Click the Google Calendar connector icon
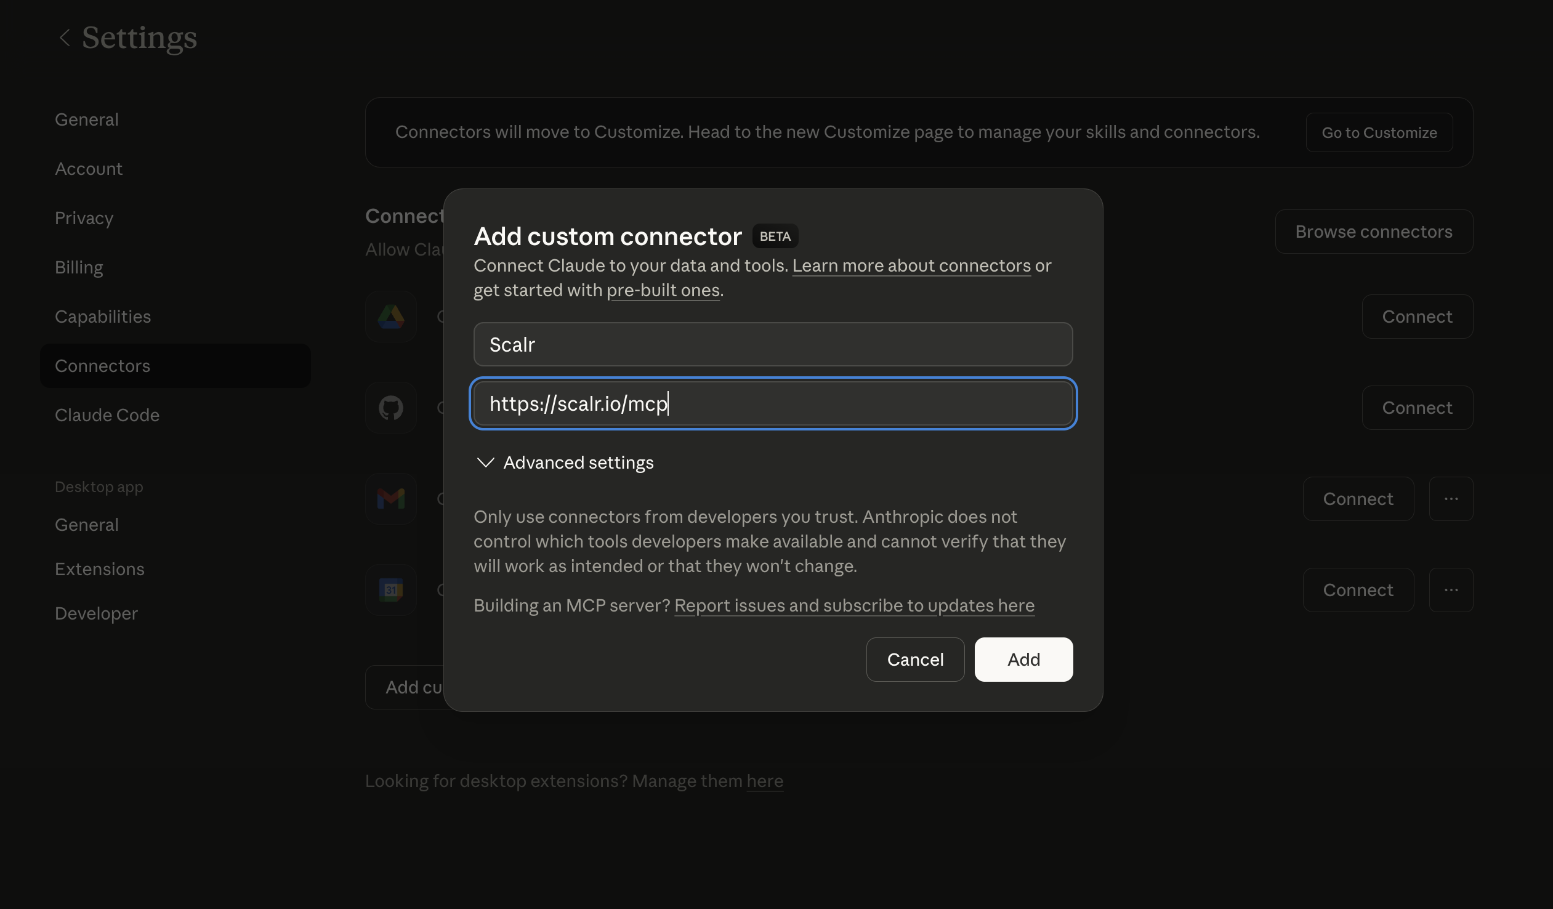The height and width of the screenshot is (909, 1553). (x=391, y=590)
